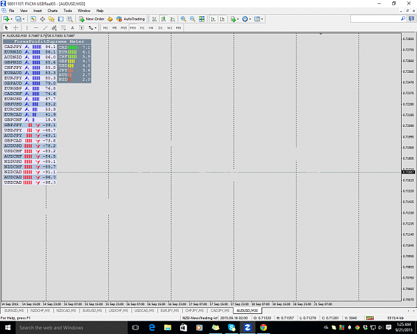The image size is (417, 334).
Task: Open Microsoft Edge from the taskbar
Action: click(x=152, y=327)
